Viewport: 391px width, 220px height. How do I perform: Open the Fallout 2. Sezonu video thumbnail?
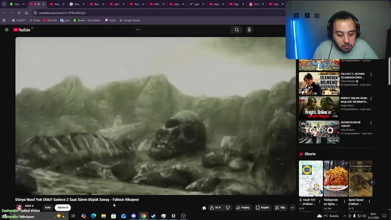(319, 83)
